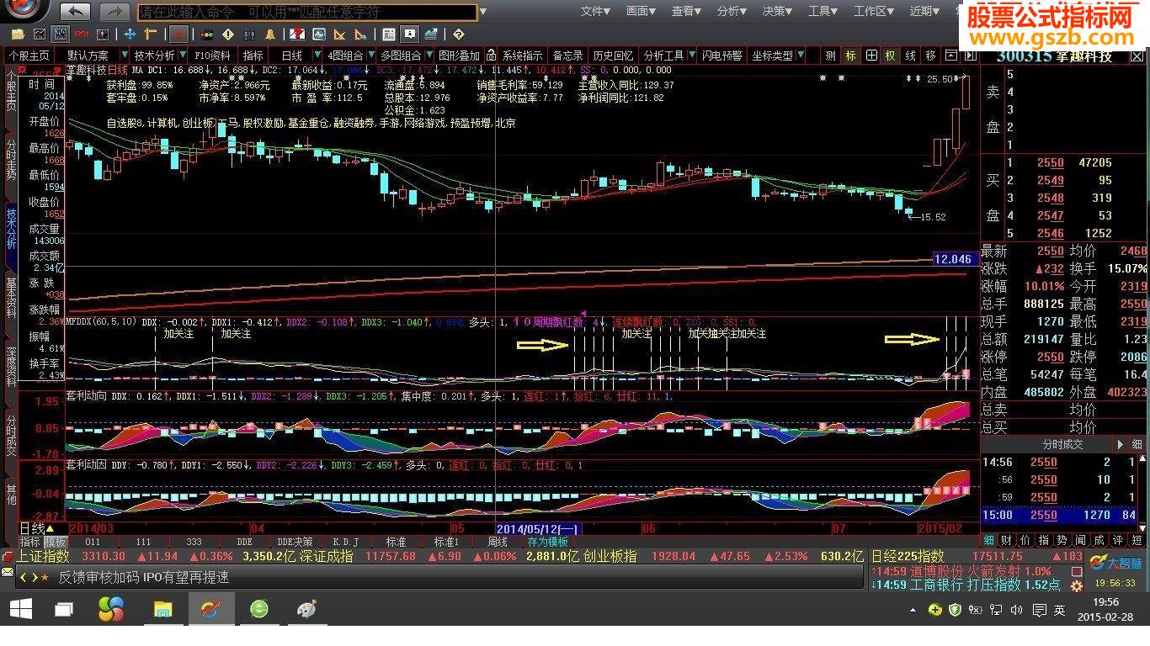Toggle the 测 measurement mode

(831, 55)
